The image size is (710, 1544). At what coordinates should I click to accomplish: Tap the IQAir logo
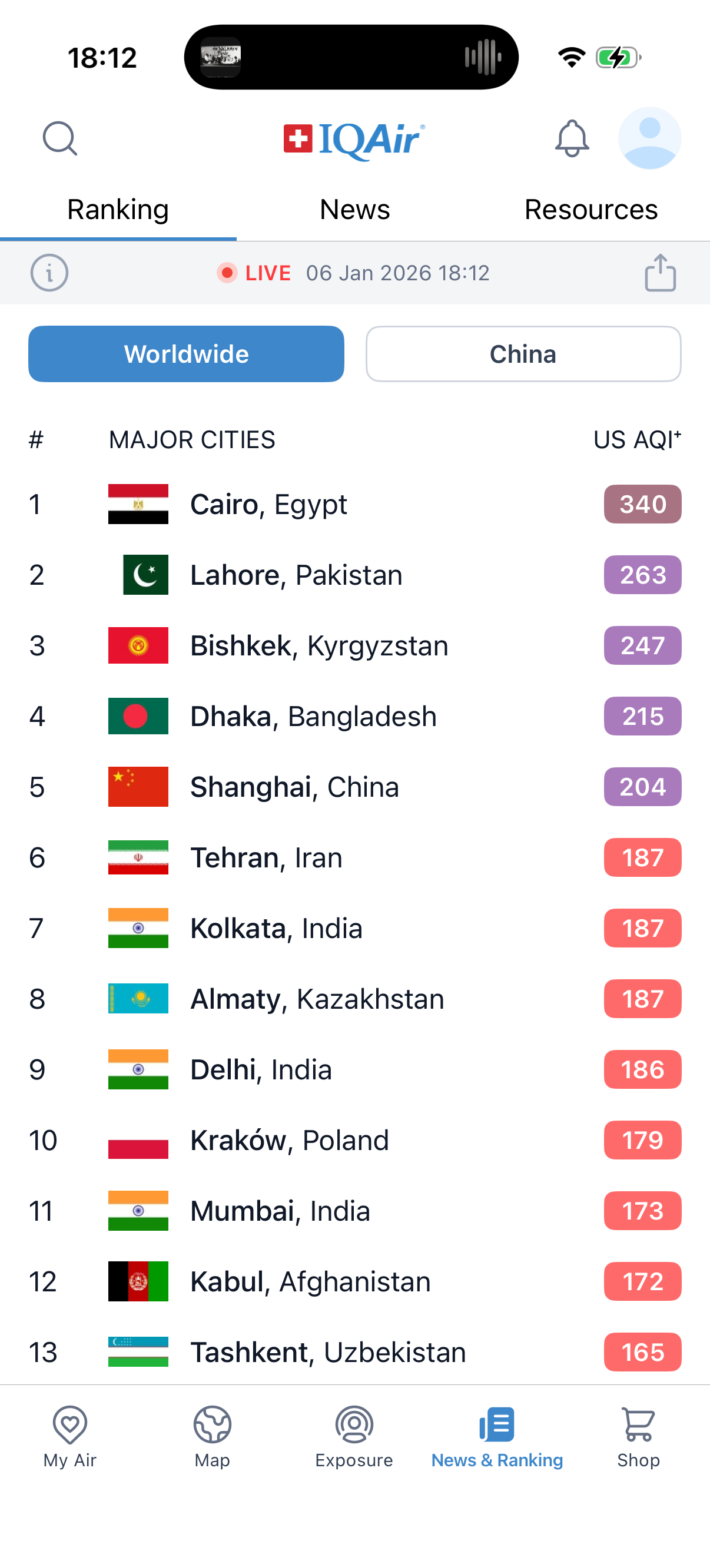[x=354, y=140]
